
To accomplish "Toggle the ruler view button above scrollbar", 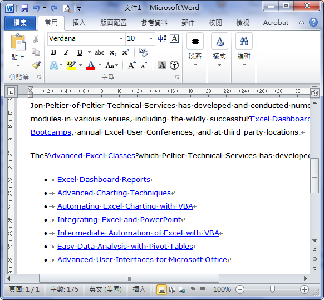I will click(x=315, y=93).
